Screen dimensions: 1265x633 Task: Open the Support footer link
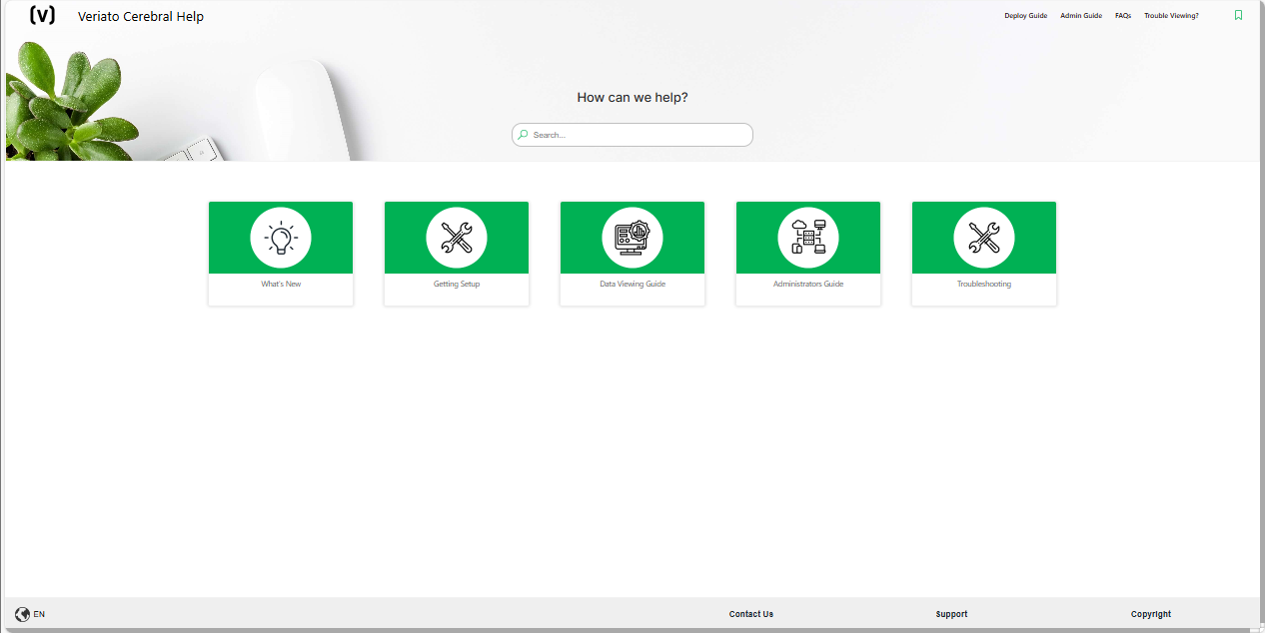coord(951,614)
